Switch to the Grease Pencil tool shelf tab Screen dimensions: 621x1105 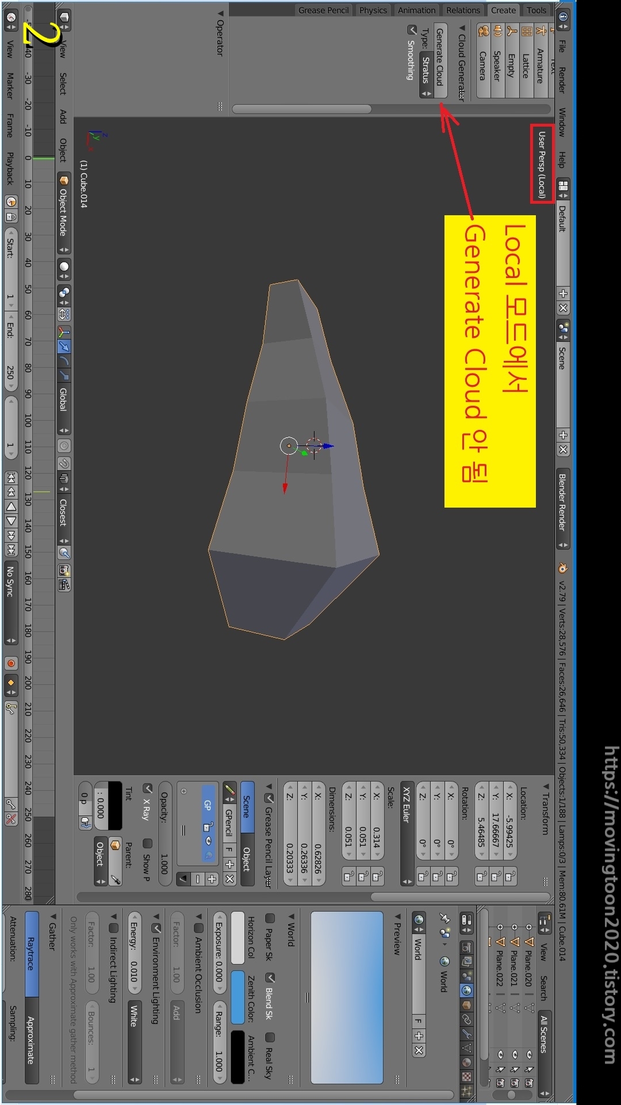323,10
